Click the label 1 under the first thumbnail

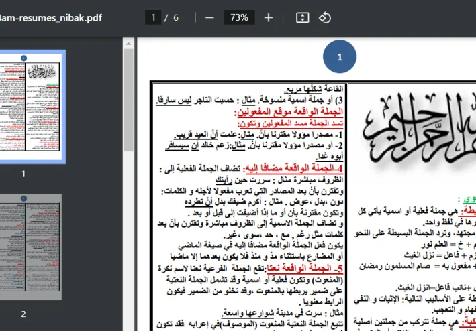click(x=23, y=174)
